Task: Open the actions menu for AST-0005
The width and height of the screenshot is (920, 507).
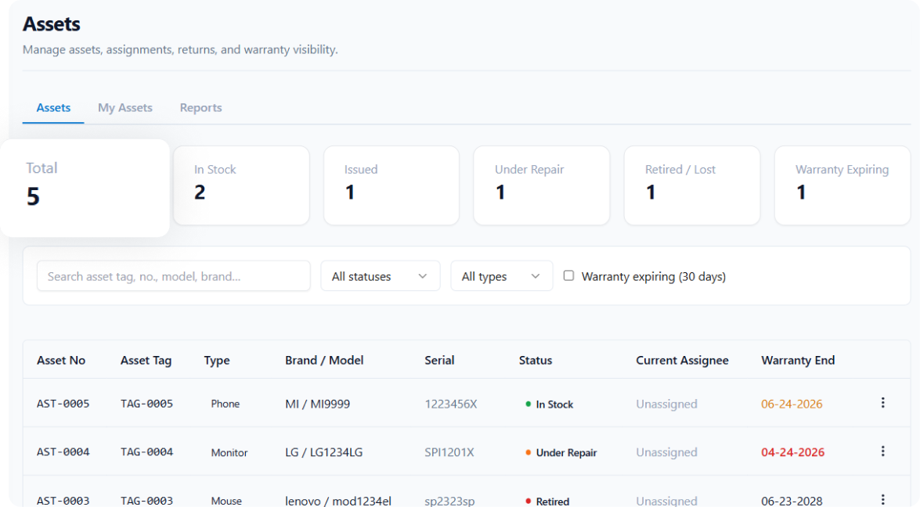Action: click(x=882, y=403)
